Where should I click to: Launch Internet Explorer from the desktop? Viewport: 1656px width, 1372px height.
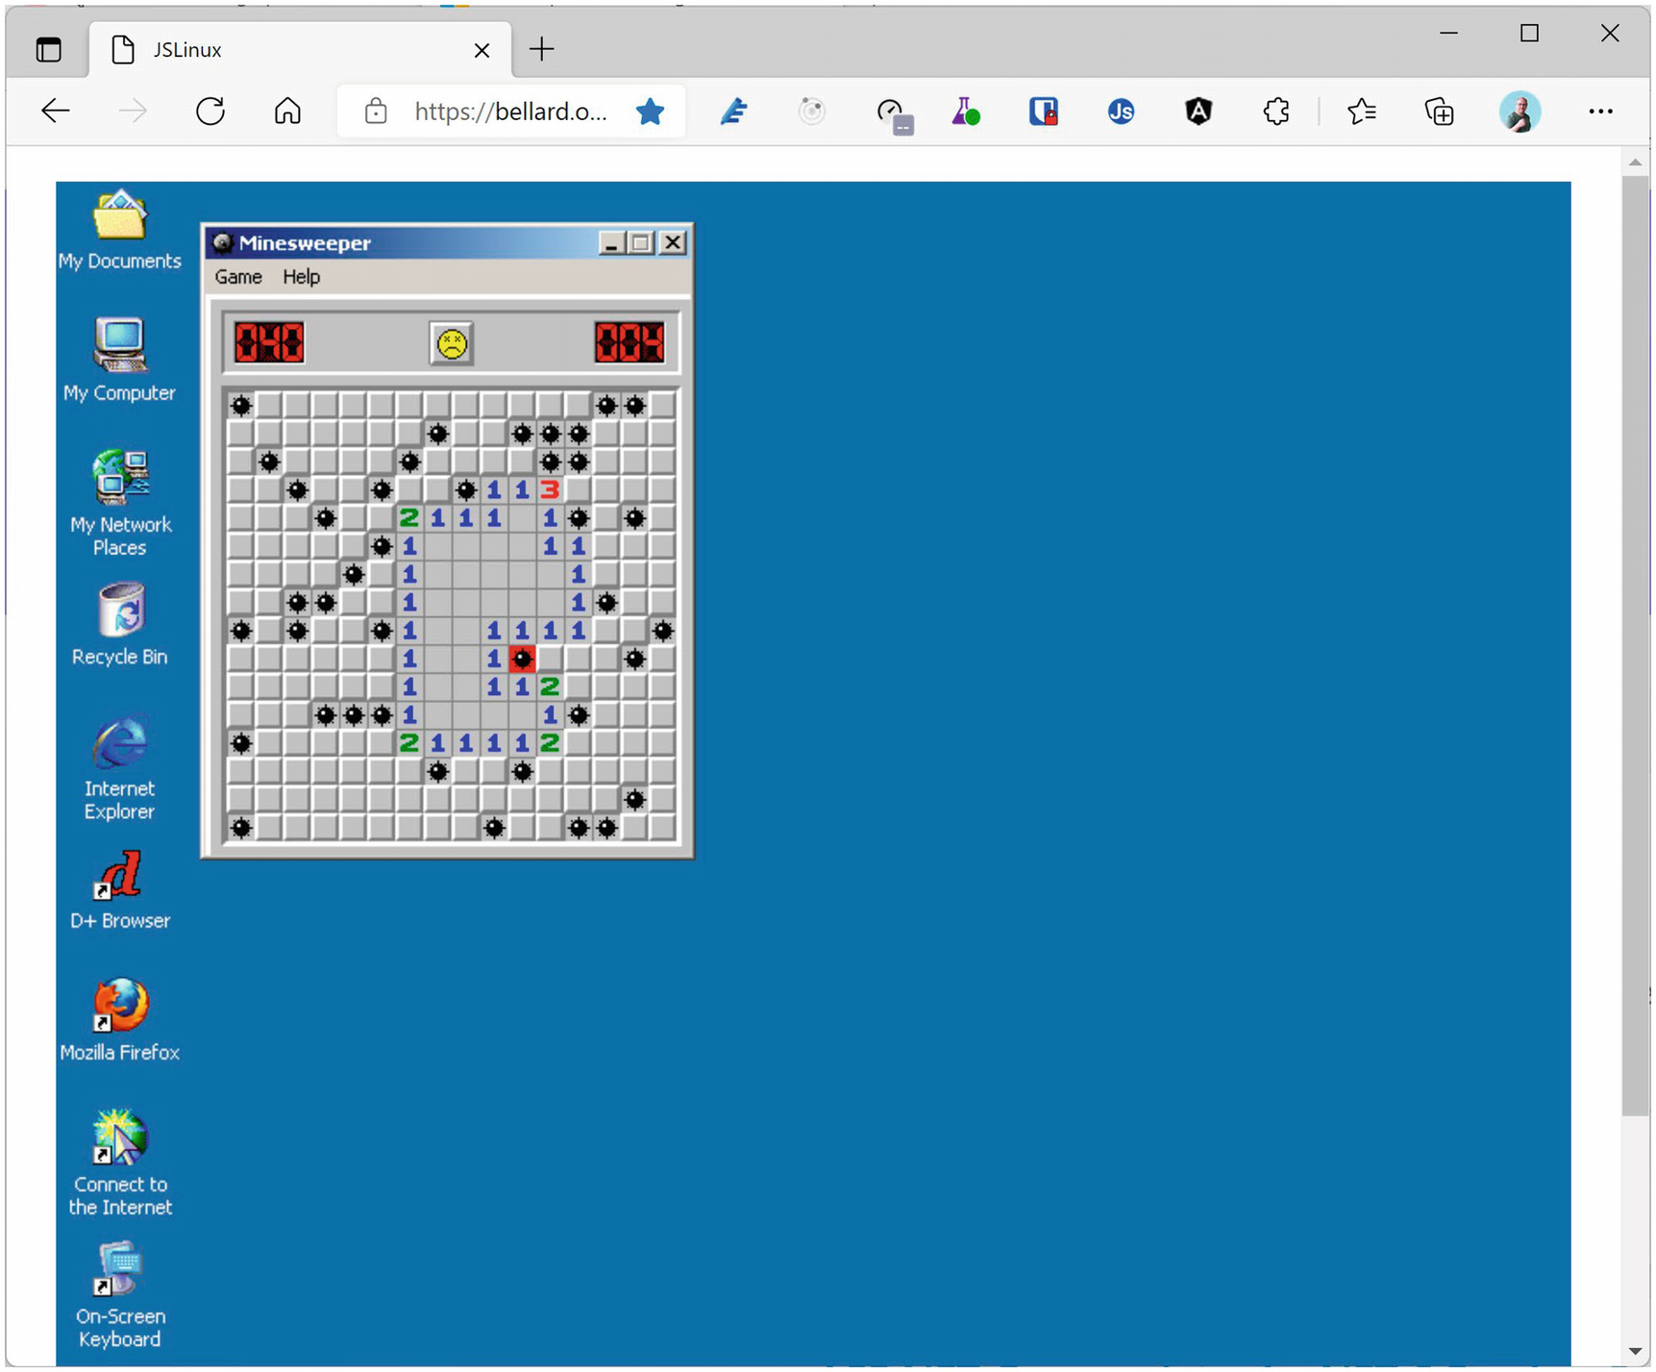(x=119, y=745)
